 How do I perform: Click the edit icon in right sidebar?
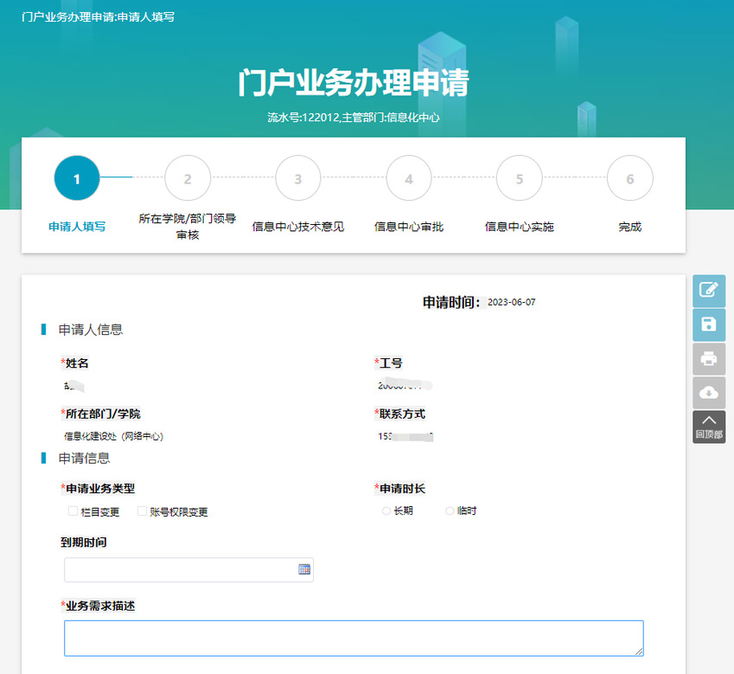[708, 291]
